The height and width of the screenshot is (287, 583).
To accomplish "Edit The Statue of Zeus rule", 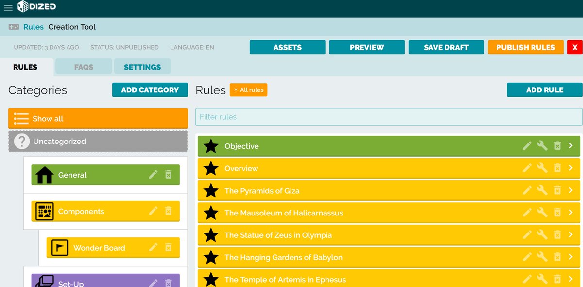I will click(x=527, y=234).
